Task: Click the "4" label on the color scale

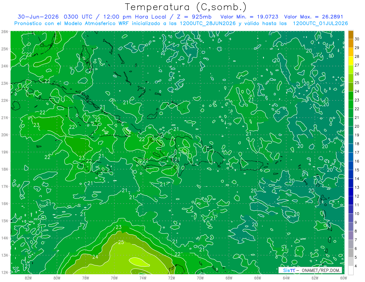Action: pyautogui.click(x=356, y=266)
